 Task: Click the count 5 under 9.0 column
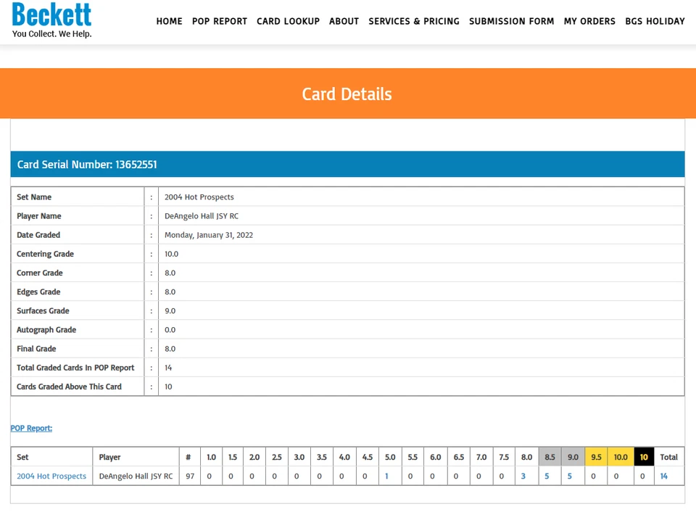point(570,476)
